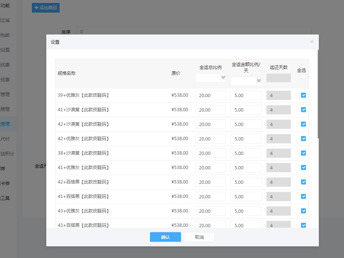This screenshot has height=258, width=344.
Task: Uncheck the 41+沙漠黄 row checkbox
Action: (303, 110)
